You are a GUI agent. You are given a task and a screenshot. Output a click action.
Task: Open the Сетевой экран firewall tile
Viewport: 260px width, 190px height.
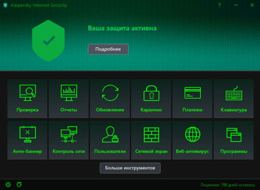coord(151,140)
